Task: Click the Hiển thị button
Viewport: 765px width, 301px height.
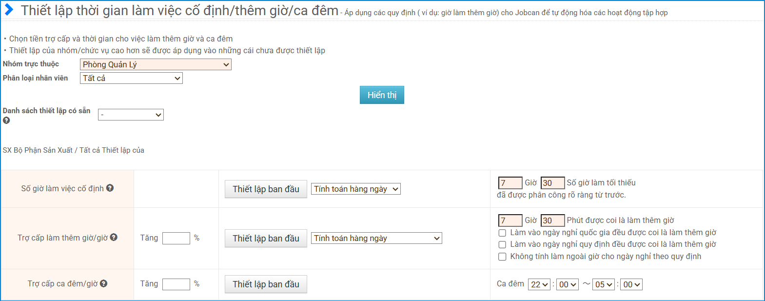Action: [382, 95]
